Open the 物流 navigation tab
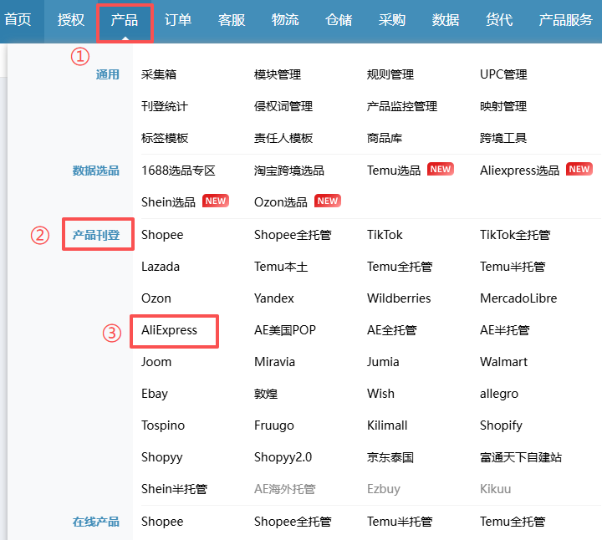Screen dimensions: 602x540 (285, 20)
